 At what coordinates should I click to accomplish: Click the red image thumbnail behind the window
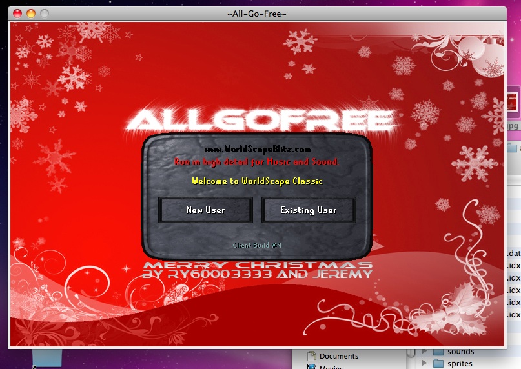[x=514, y=102]
